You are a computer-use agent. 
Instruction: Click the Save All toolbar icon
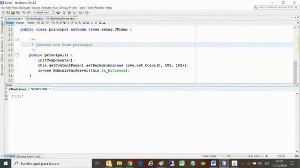pyautogui.click(x=18, y=13)
